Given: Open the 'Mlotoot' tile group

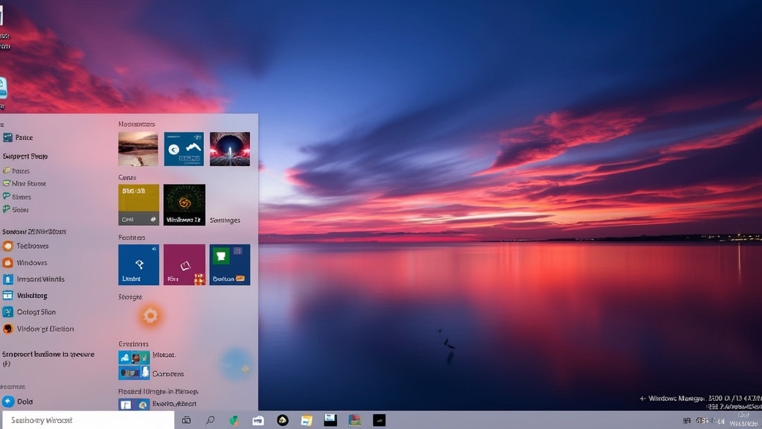Looking at the screenshot, I should pos(147,357).
